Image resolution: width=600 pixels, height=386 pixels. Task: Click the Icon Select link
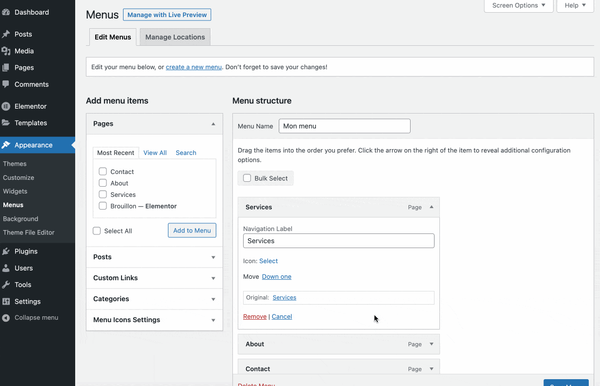click(269, 261)
